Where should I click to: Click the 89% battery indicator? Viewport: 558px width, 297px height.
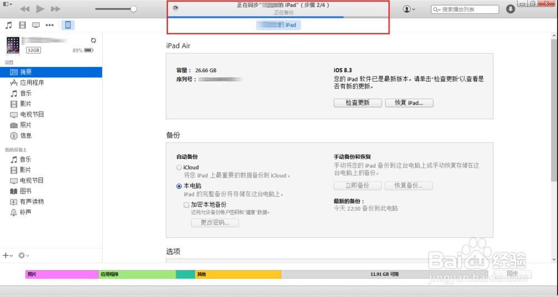(83, 51)
